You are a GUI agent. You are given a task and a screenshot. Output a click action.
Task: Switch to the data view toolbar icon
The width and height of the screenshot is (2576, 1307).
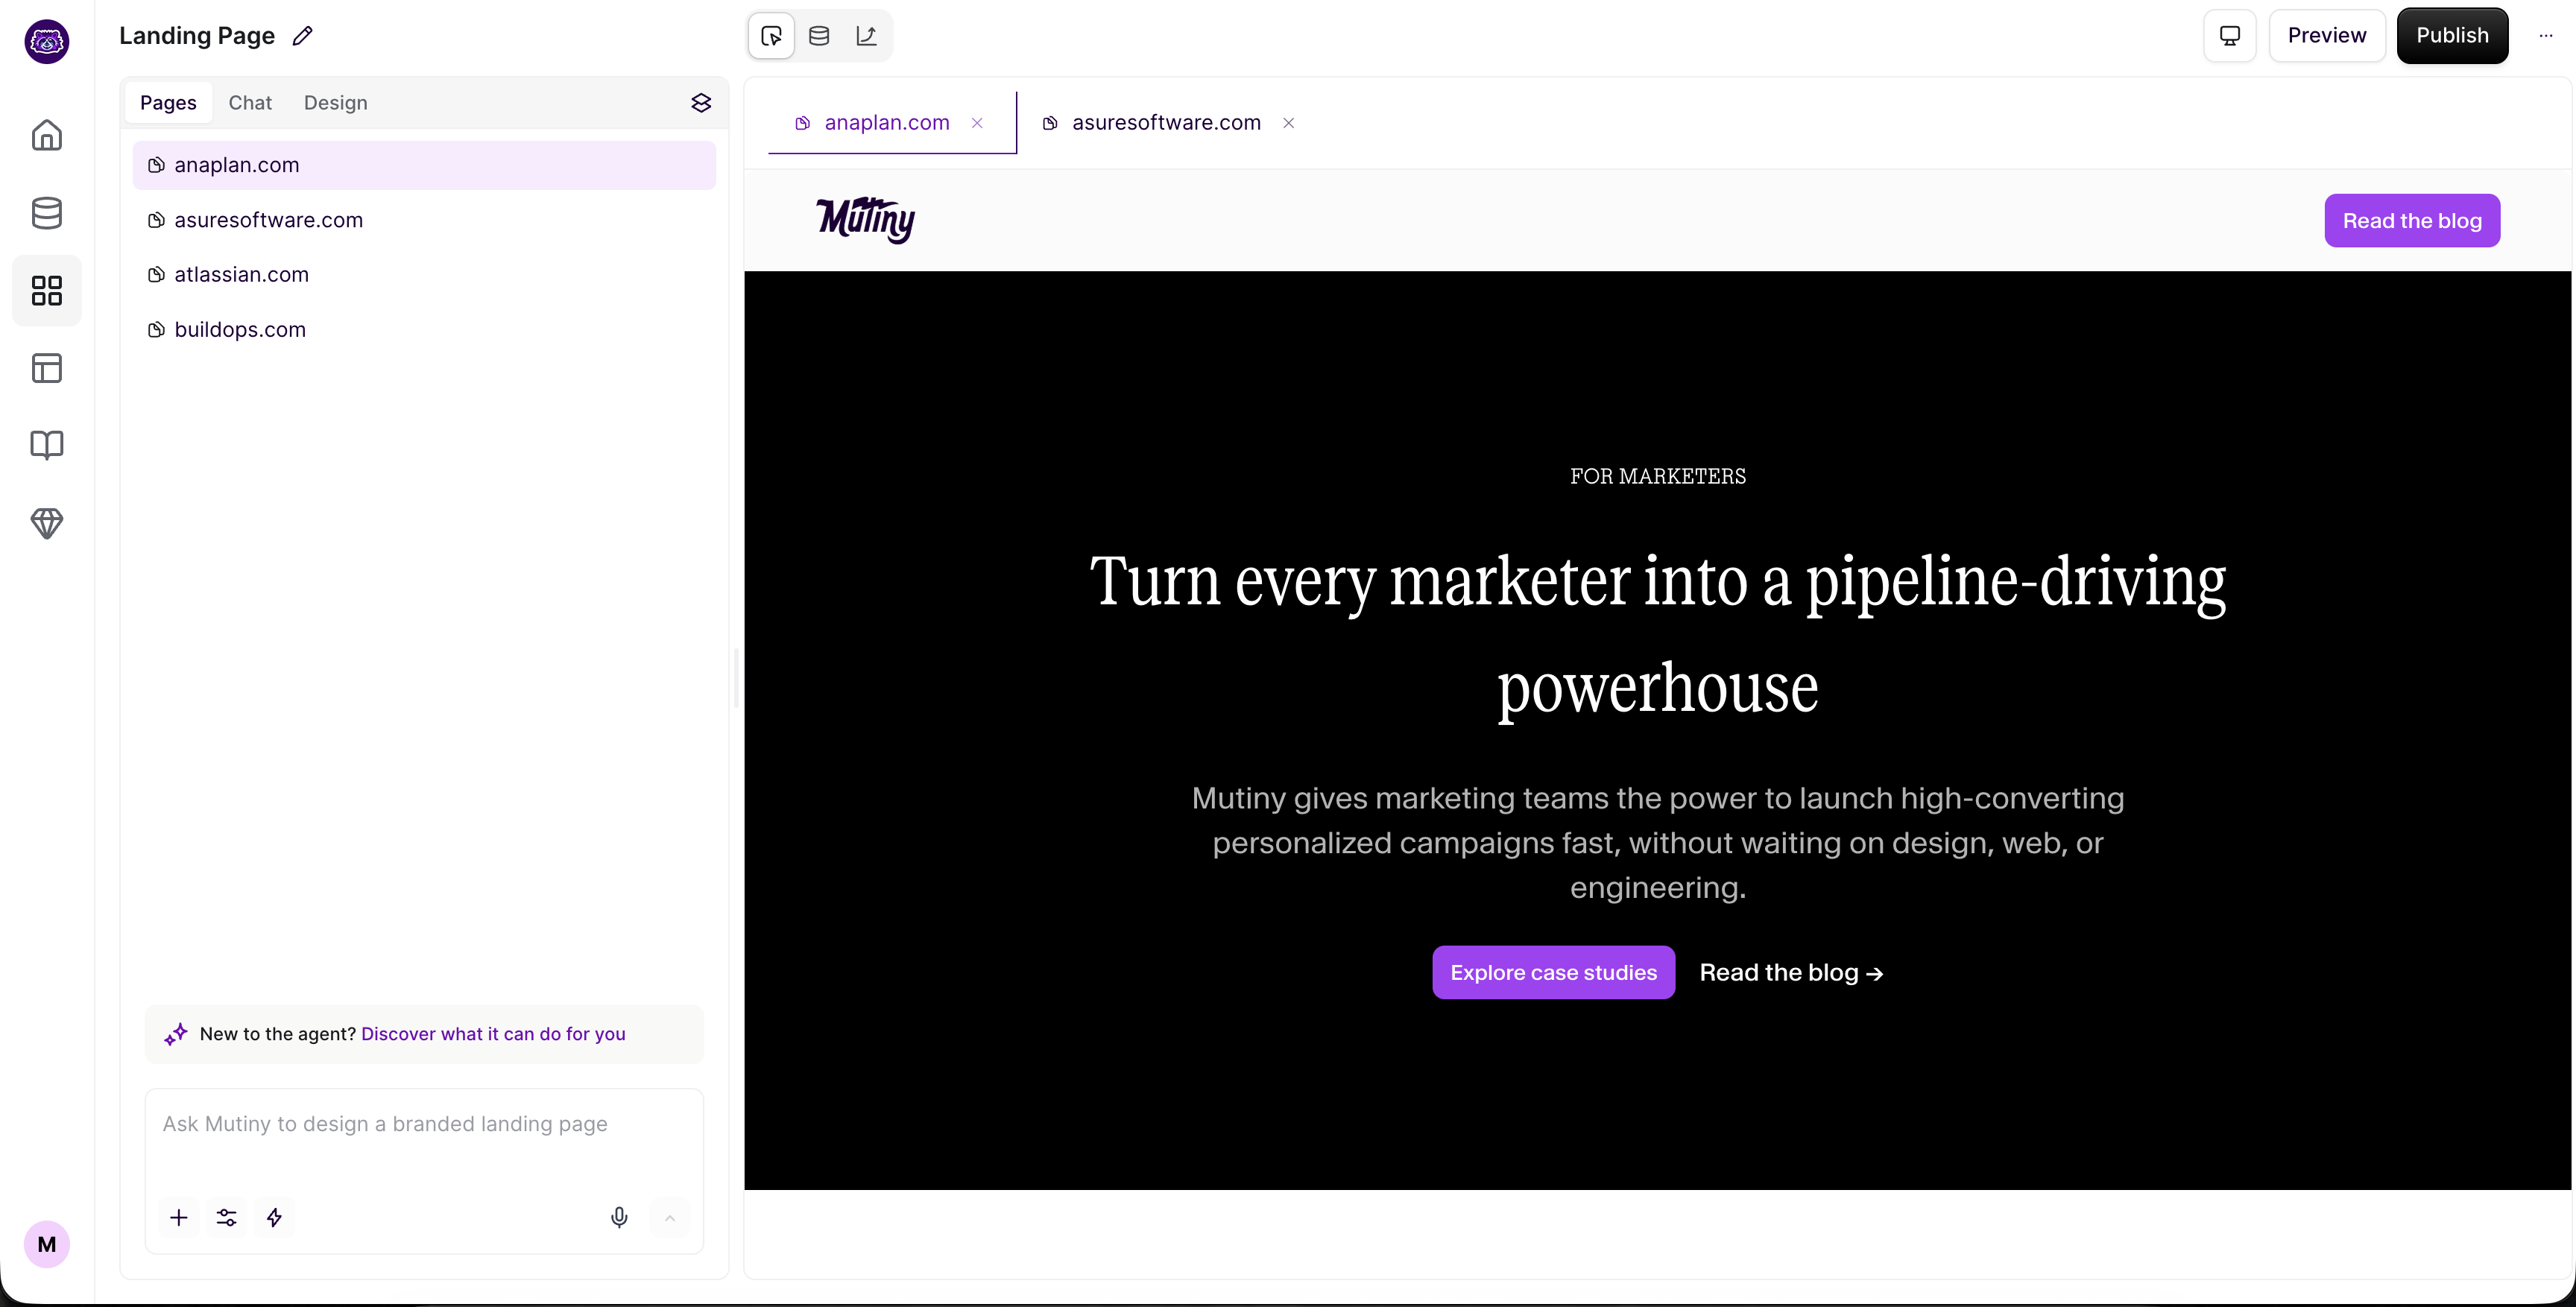pos(819,36)
